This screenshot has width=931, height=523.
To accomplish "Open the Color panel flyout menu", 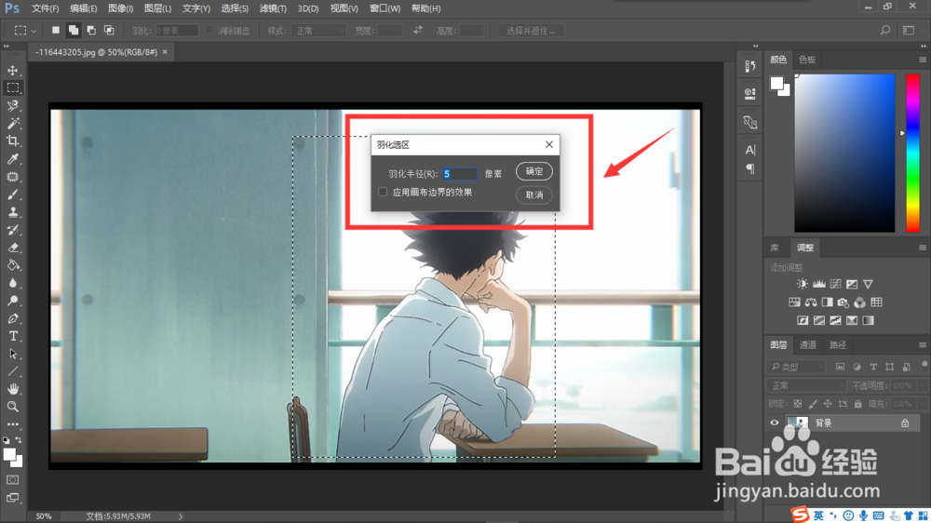I will 922,60.
